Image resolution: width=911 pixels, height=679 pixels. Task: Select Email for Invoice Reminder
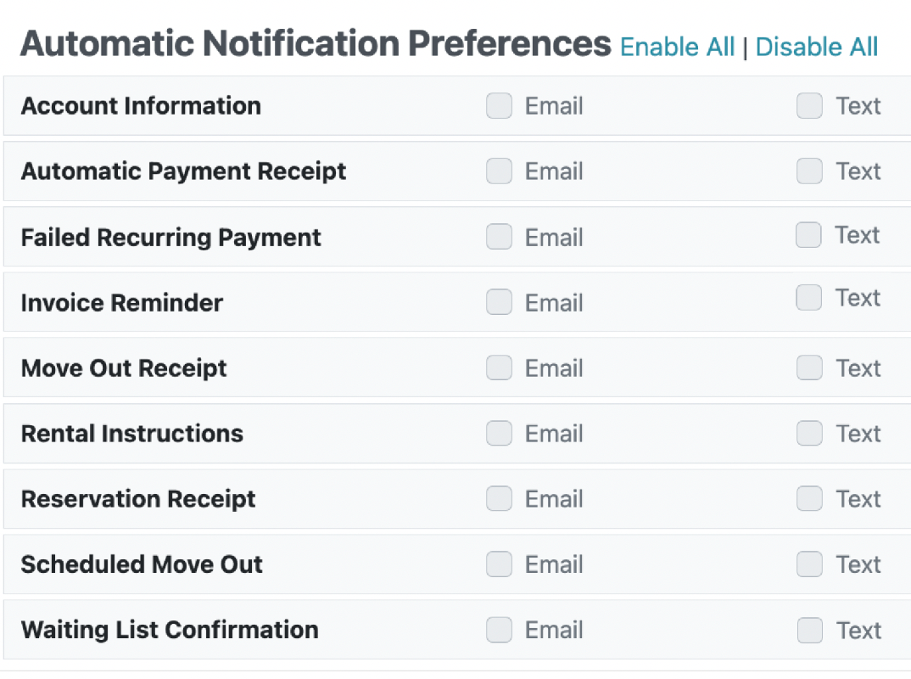pos(499,302)
